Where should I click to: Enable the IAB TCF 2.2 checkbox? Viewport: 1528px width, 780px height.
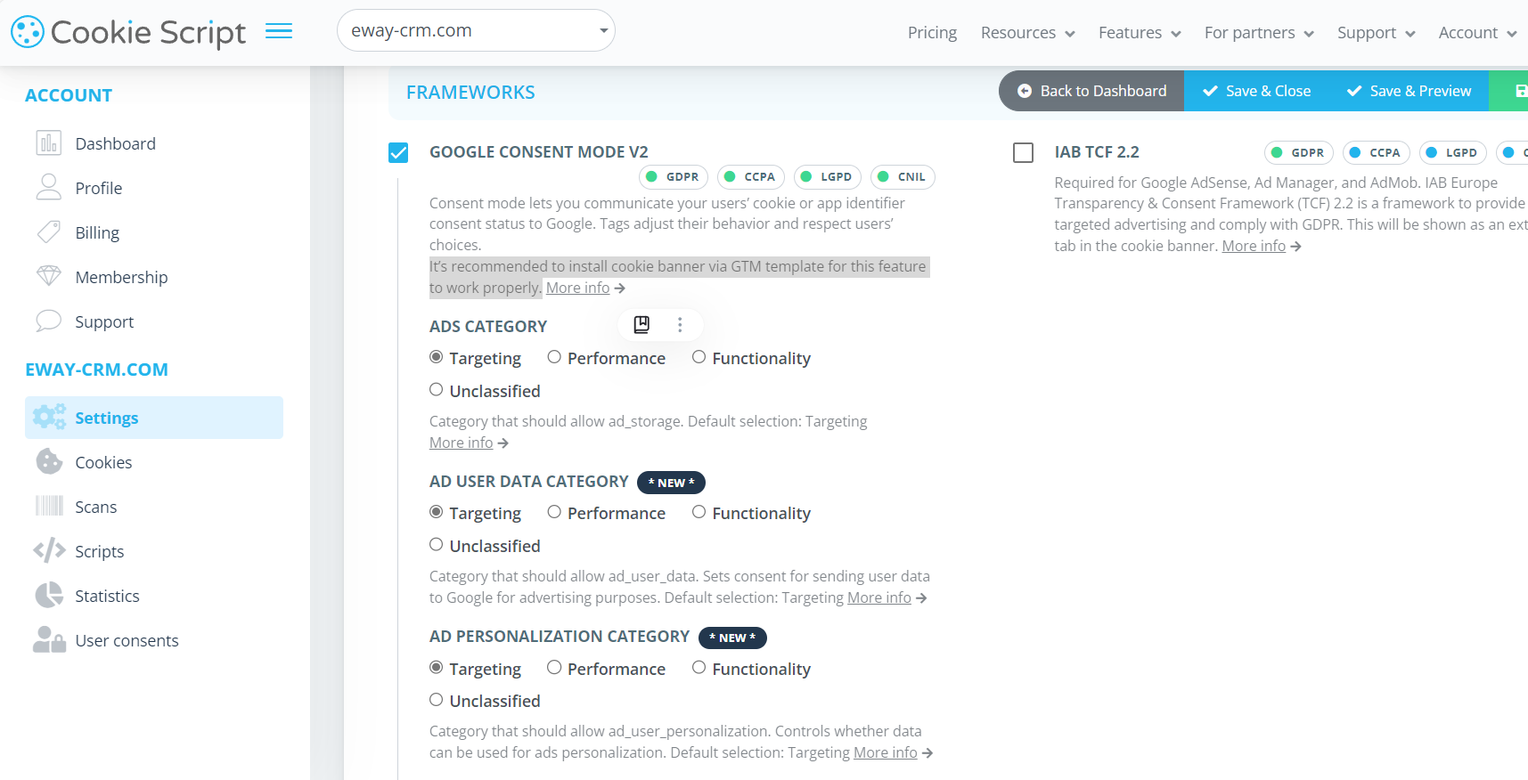point(1023,152)
